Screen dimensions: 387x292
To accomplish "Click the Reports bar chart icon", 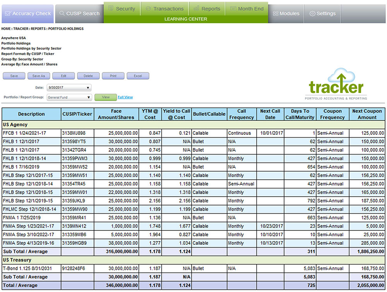I will tap(196, 9).
